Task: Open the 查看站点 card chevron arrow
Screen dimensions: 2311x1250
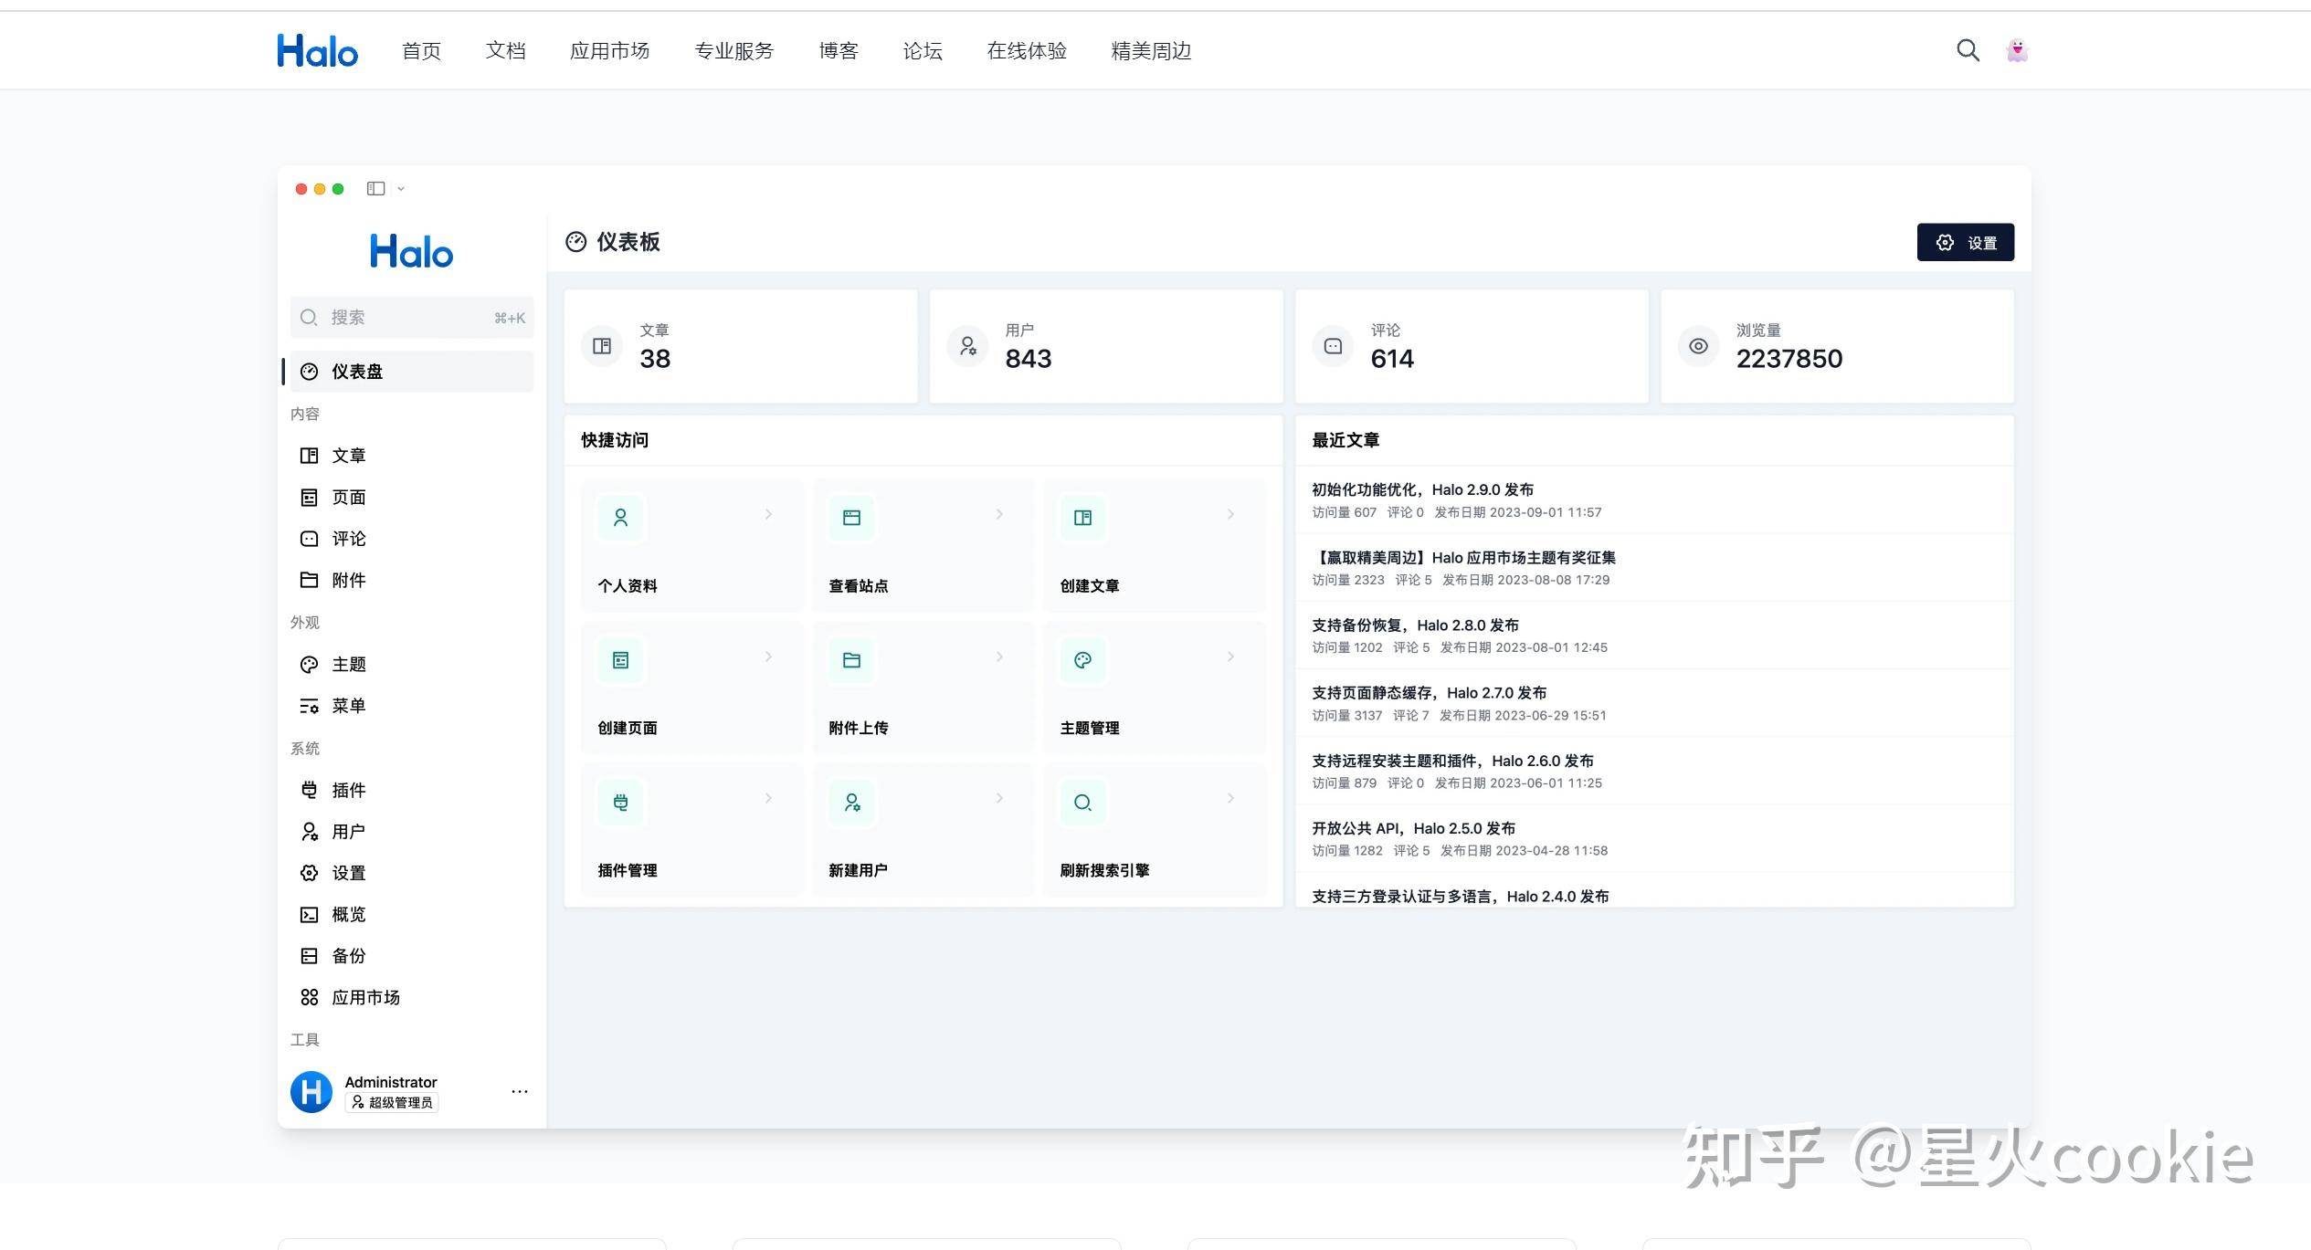Action: (x=999, y=514)
